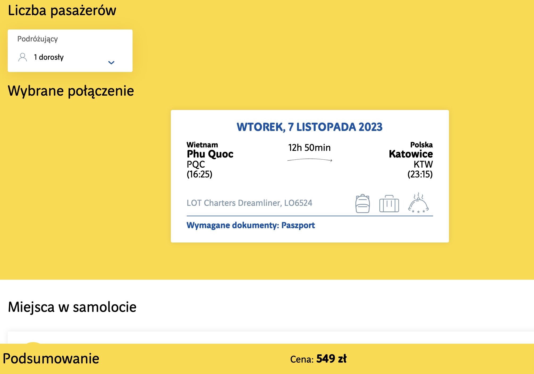Click the PQC departure time 16:25
The image size is (534, 374).
click(x=200, y=174)
